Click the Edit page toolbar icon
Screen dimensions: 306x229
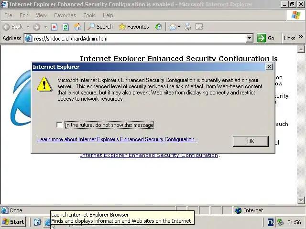click(x=199, y=27)
